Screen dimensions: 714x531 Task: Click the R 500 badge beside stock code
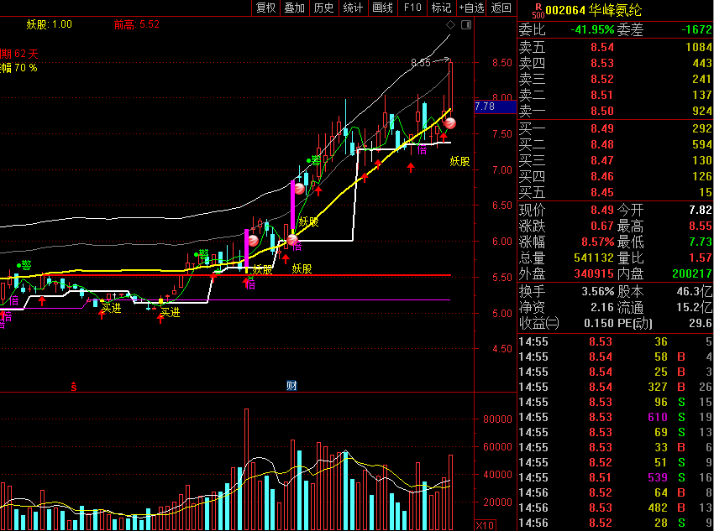[538, 10]
